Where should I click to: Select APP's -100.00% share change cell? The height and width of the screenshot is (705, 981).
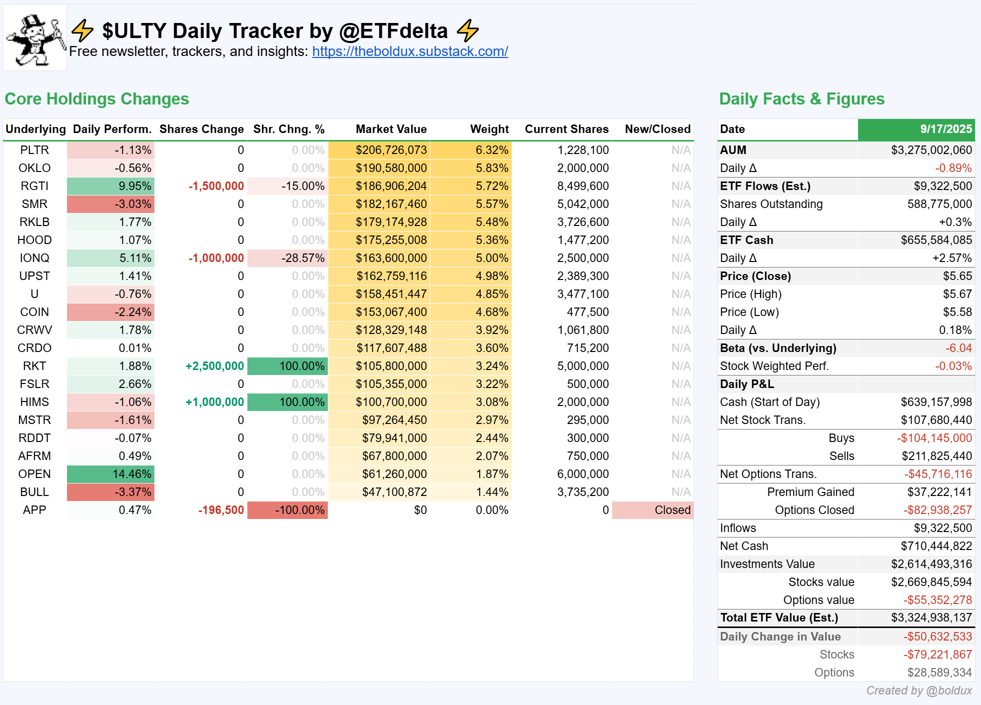point(288,510)
